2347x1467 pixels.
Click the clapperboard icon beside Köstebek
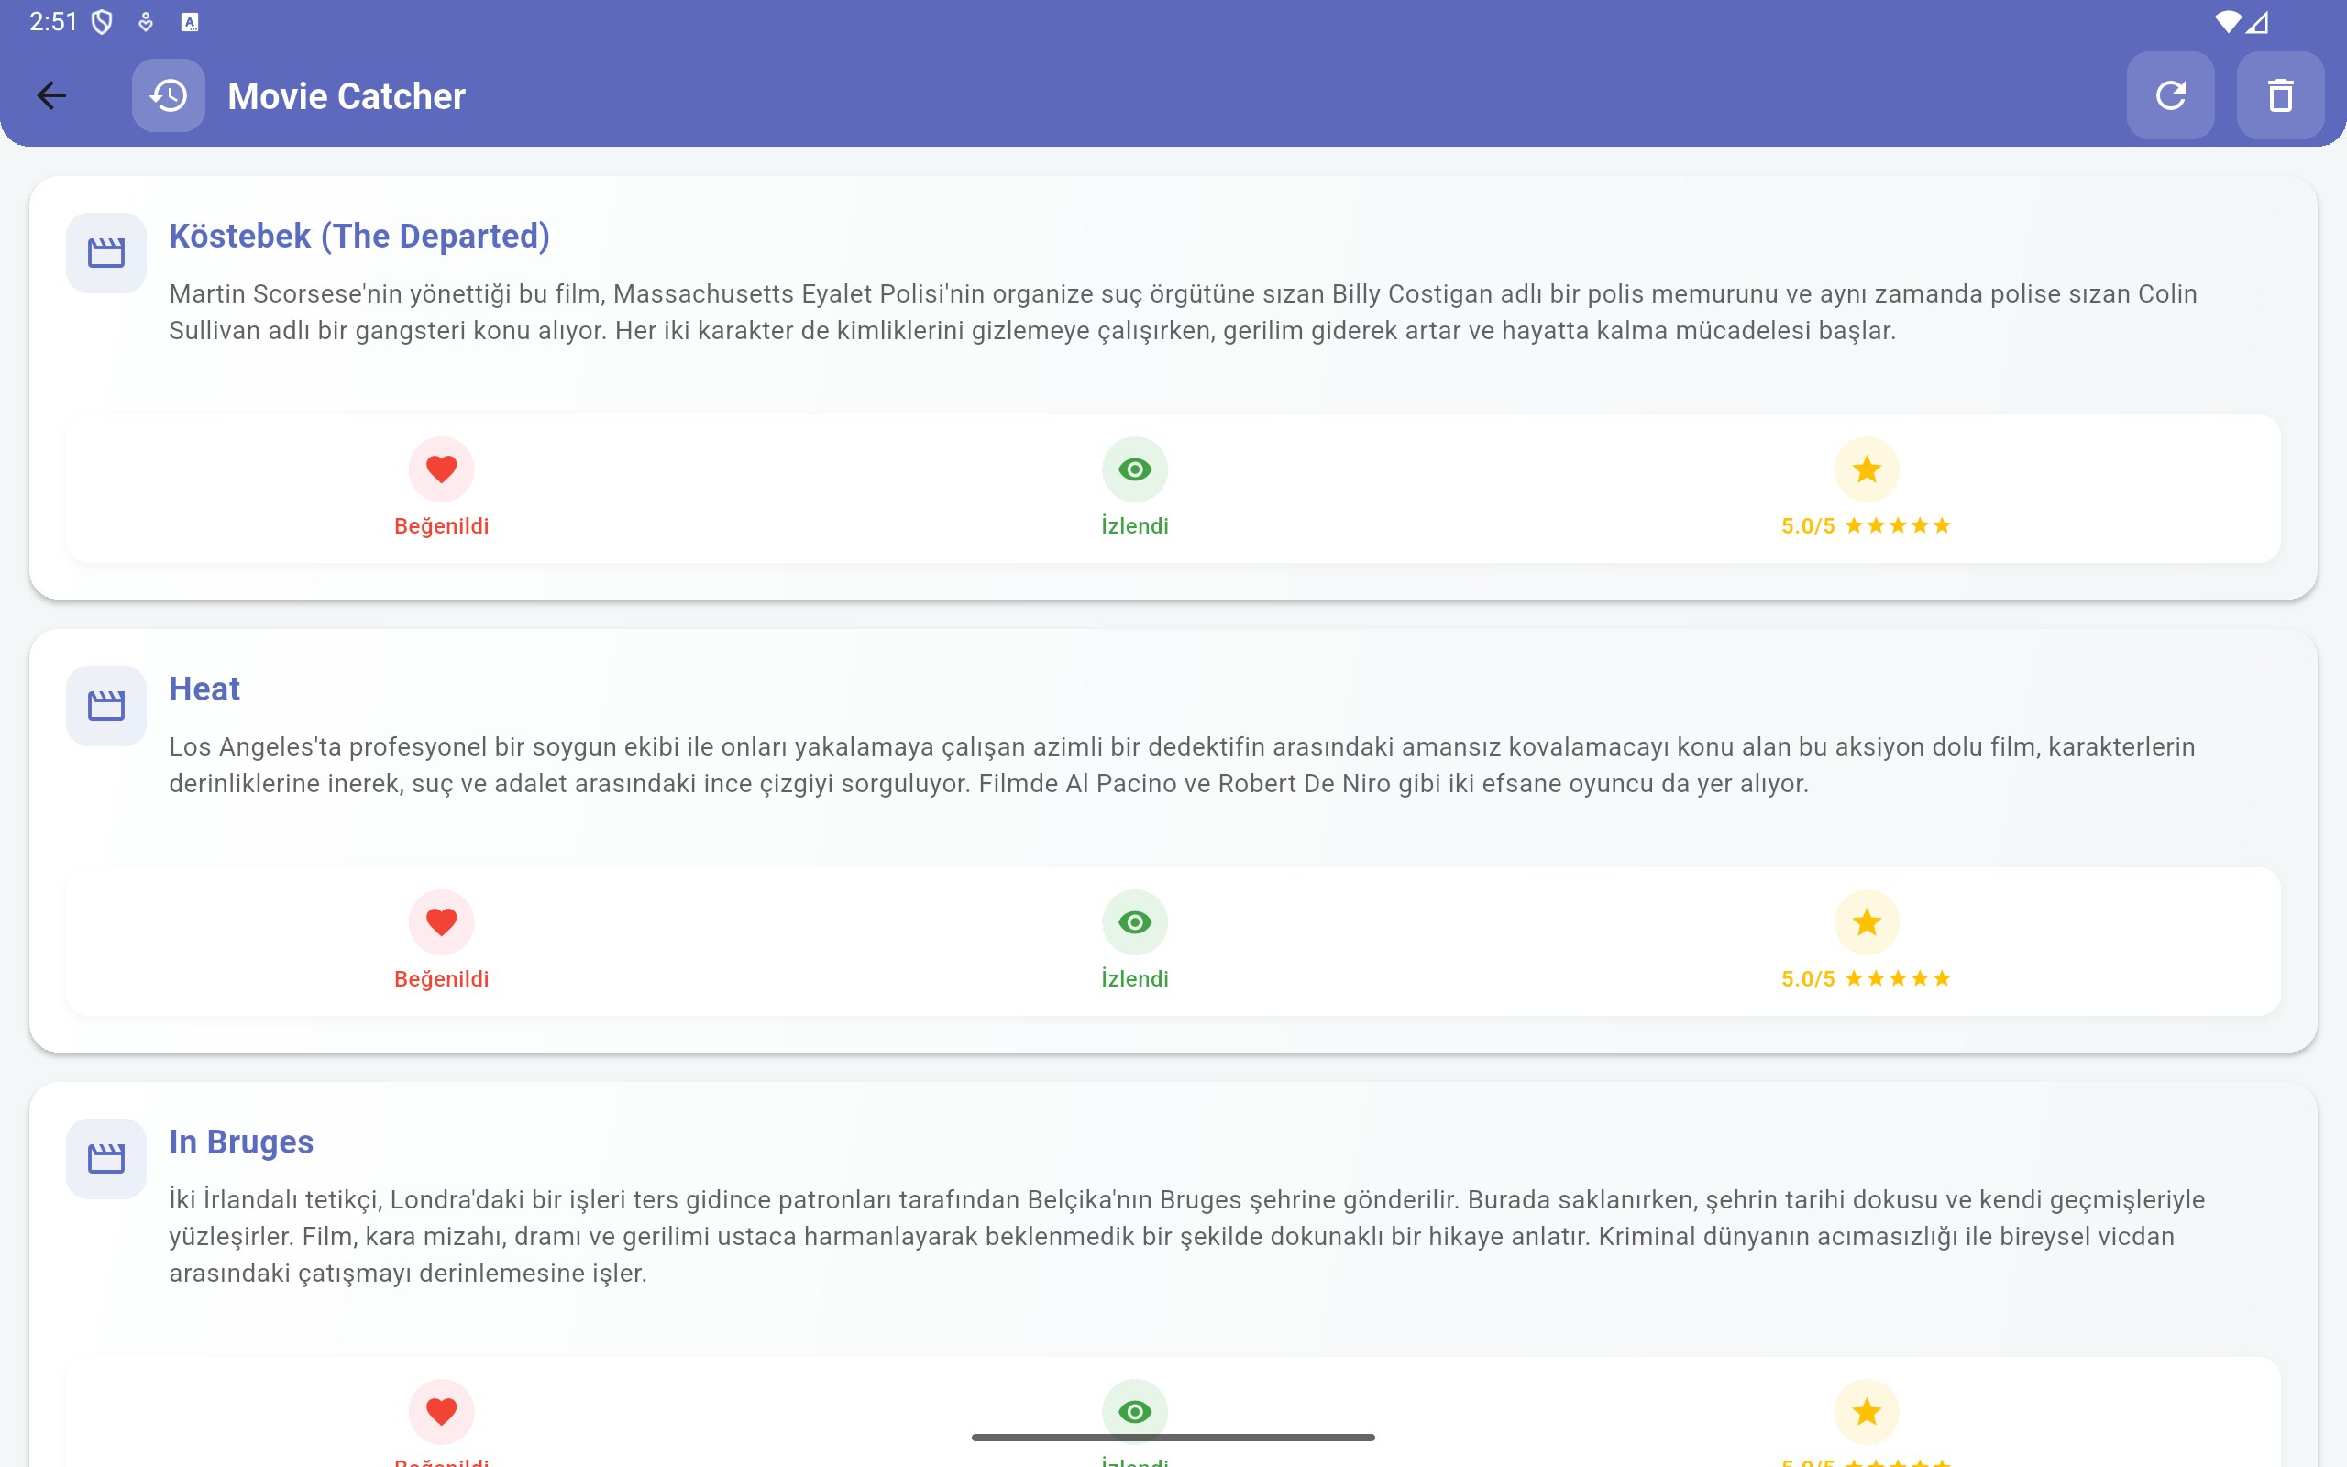point(105,253)
